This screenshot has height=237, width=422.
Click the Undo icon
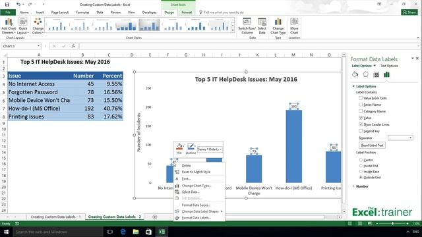[x=18, y=5]
